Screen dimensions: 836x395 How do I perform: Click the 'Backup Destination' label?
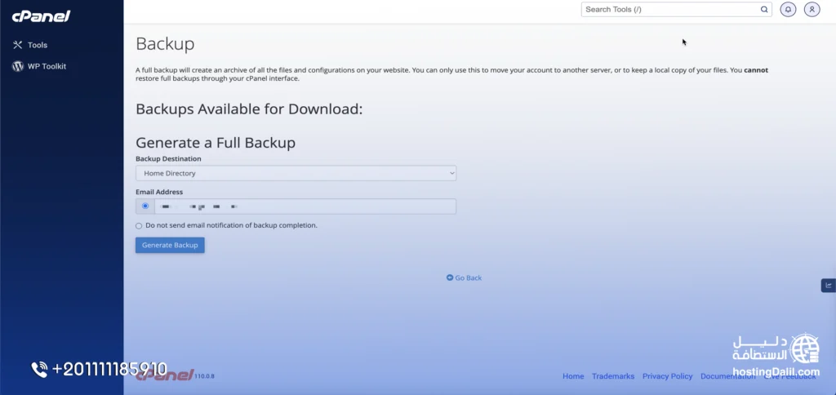(x=168, y=159)
